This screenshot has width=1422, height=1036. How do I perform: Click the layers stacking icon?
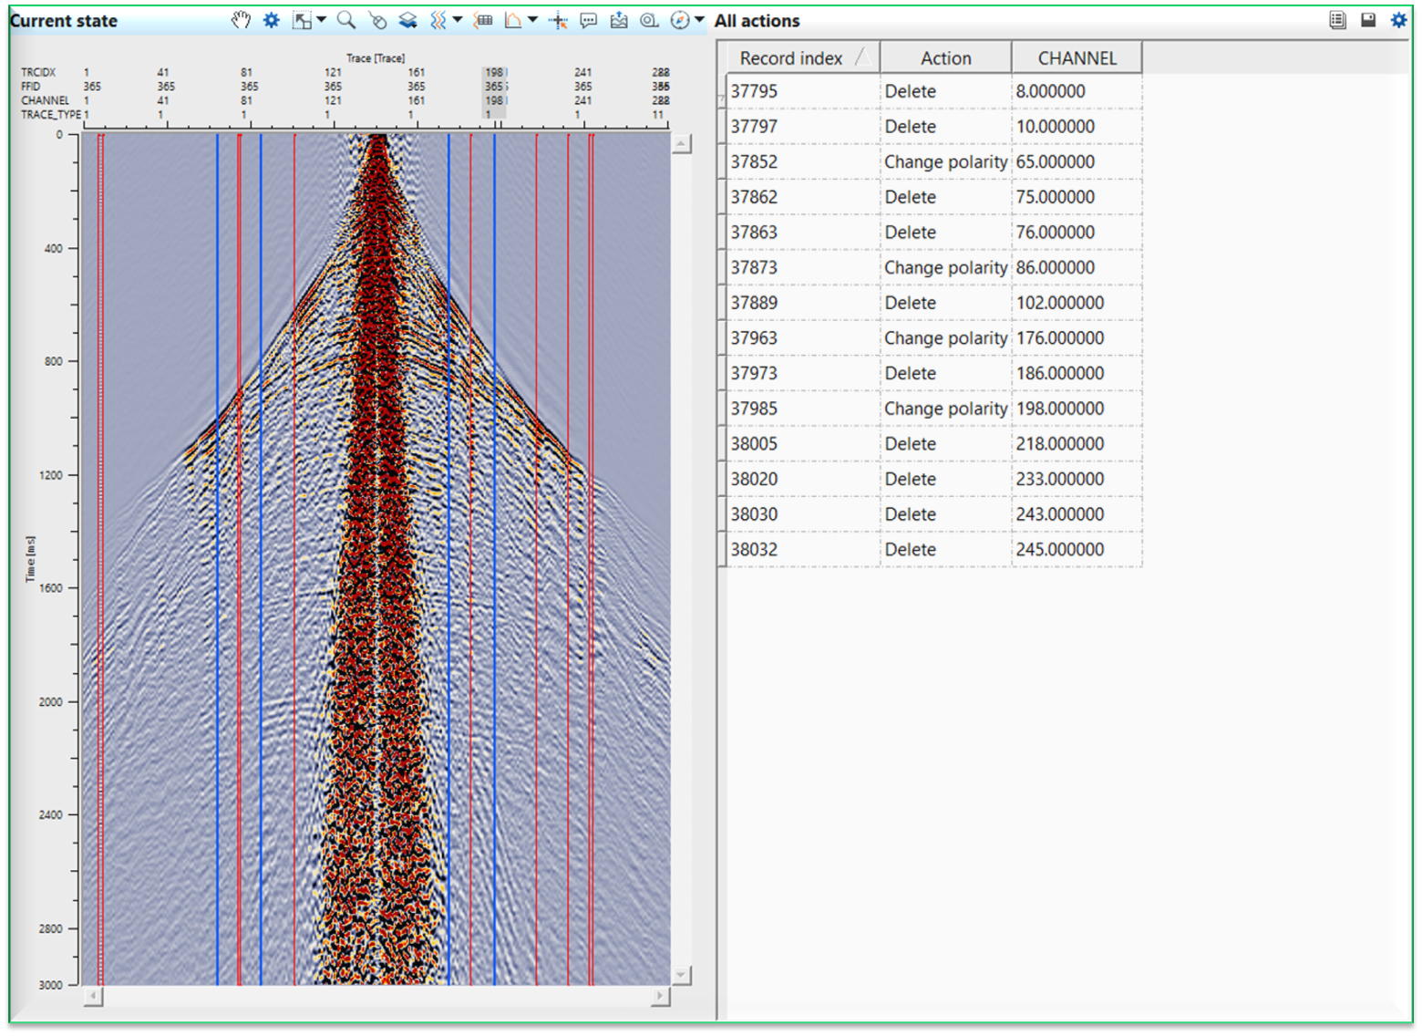point(408,19)
